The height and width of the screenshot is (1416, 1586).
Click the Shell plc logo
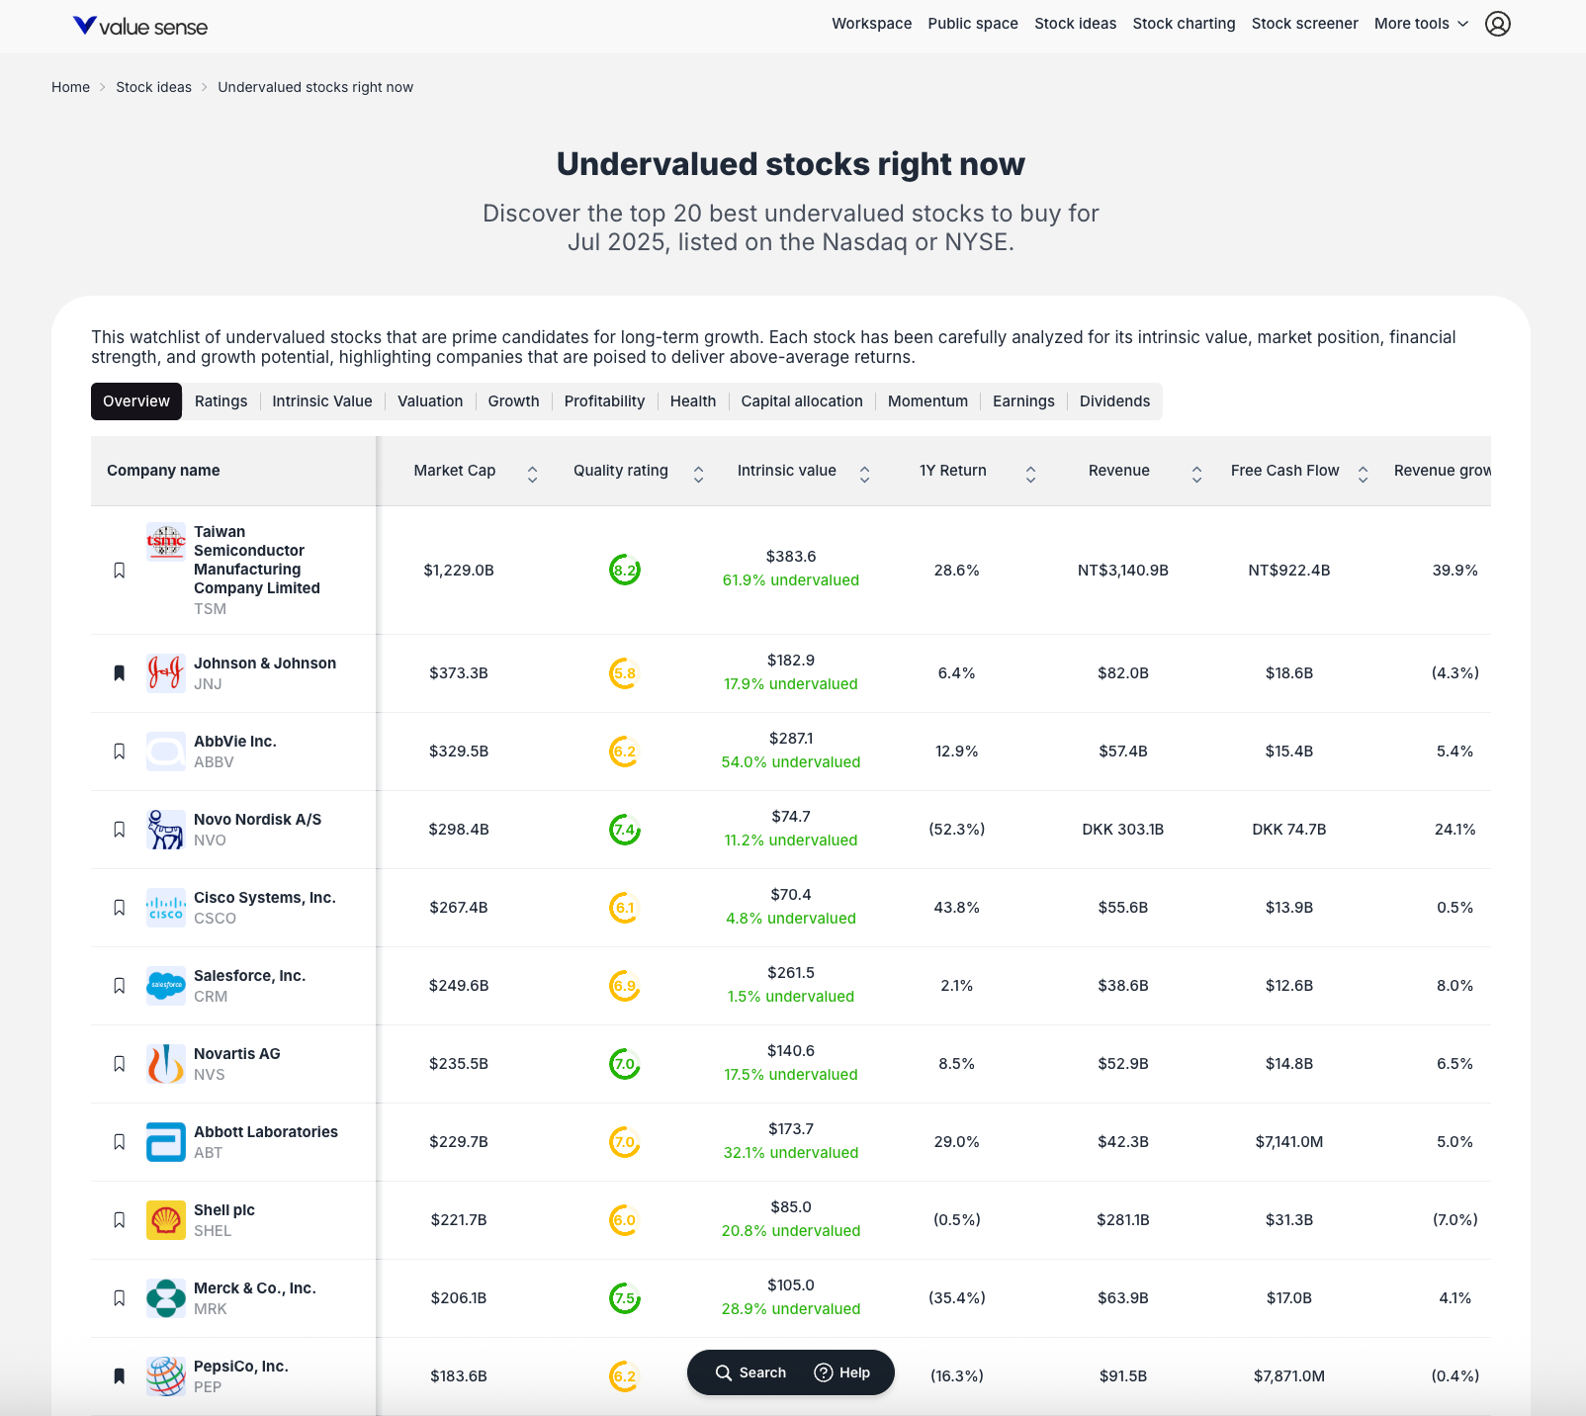166,1220
